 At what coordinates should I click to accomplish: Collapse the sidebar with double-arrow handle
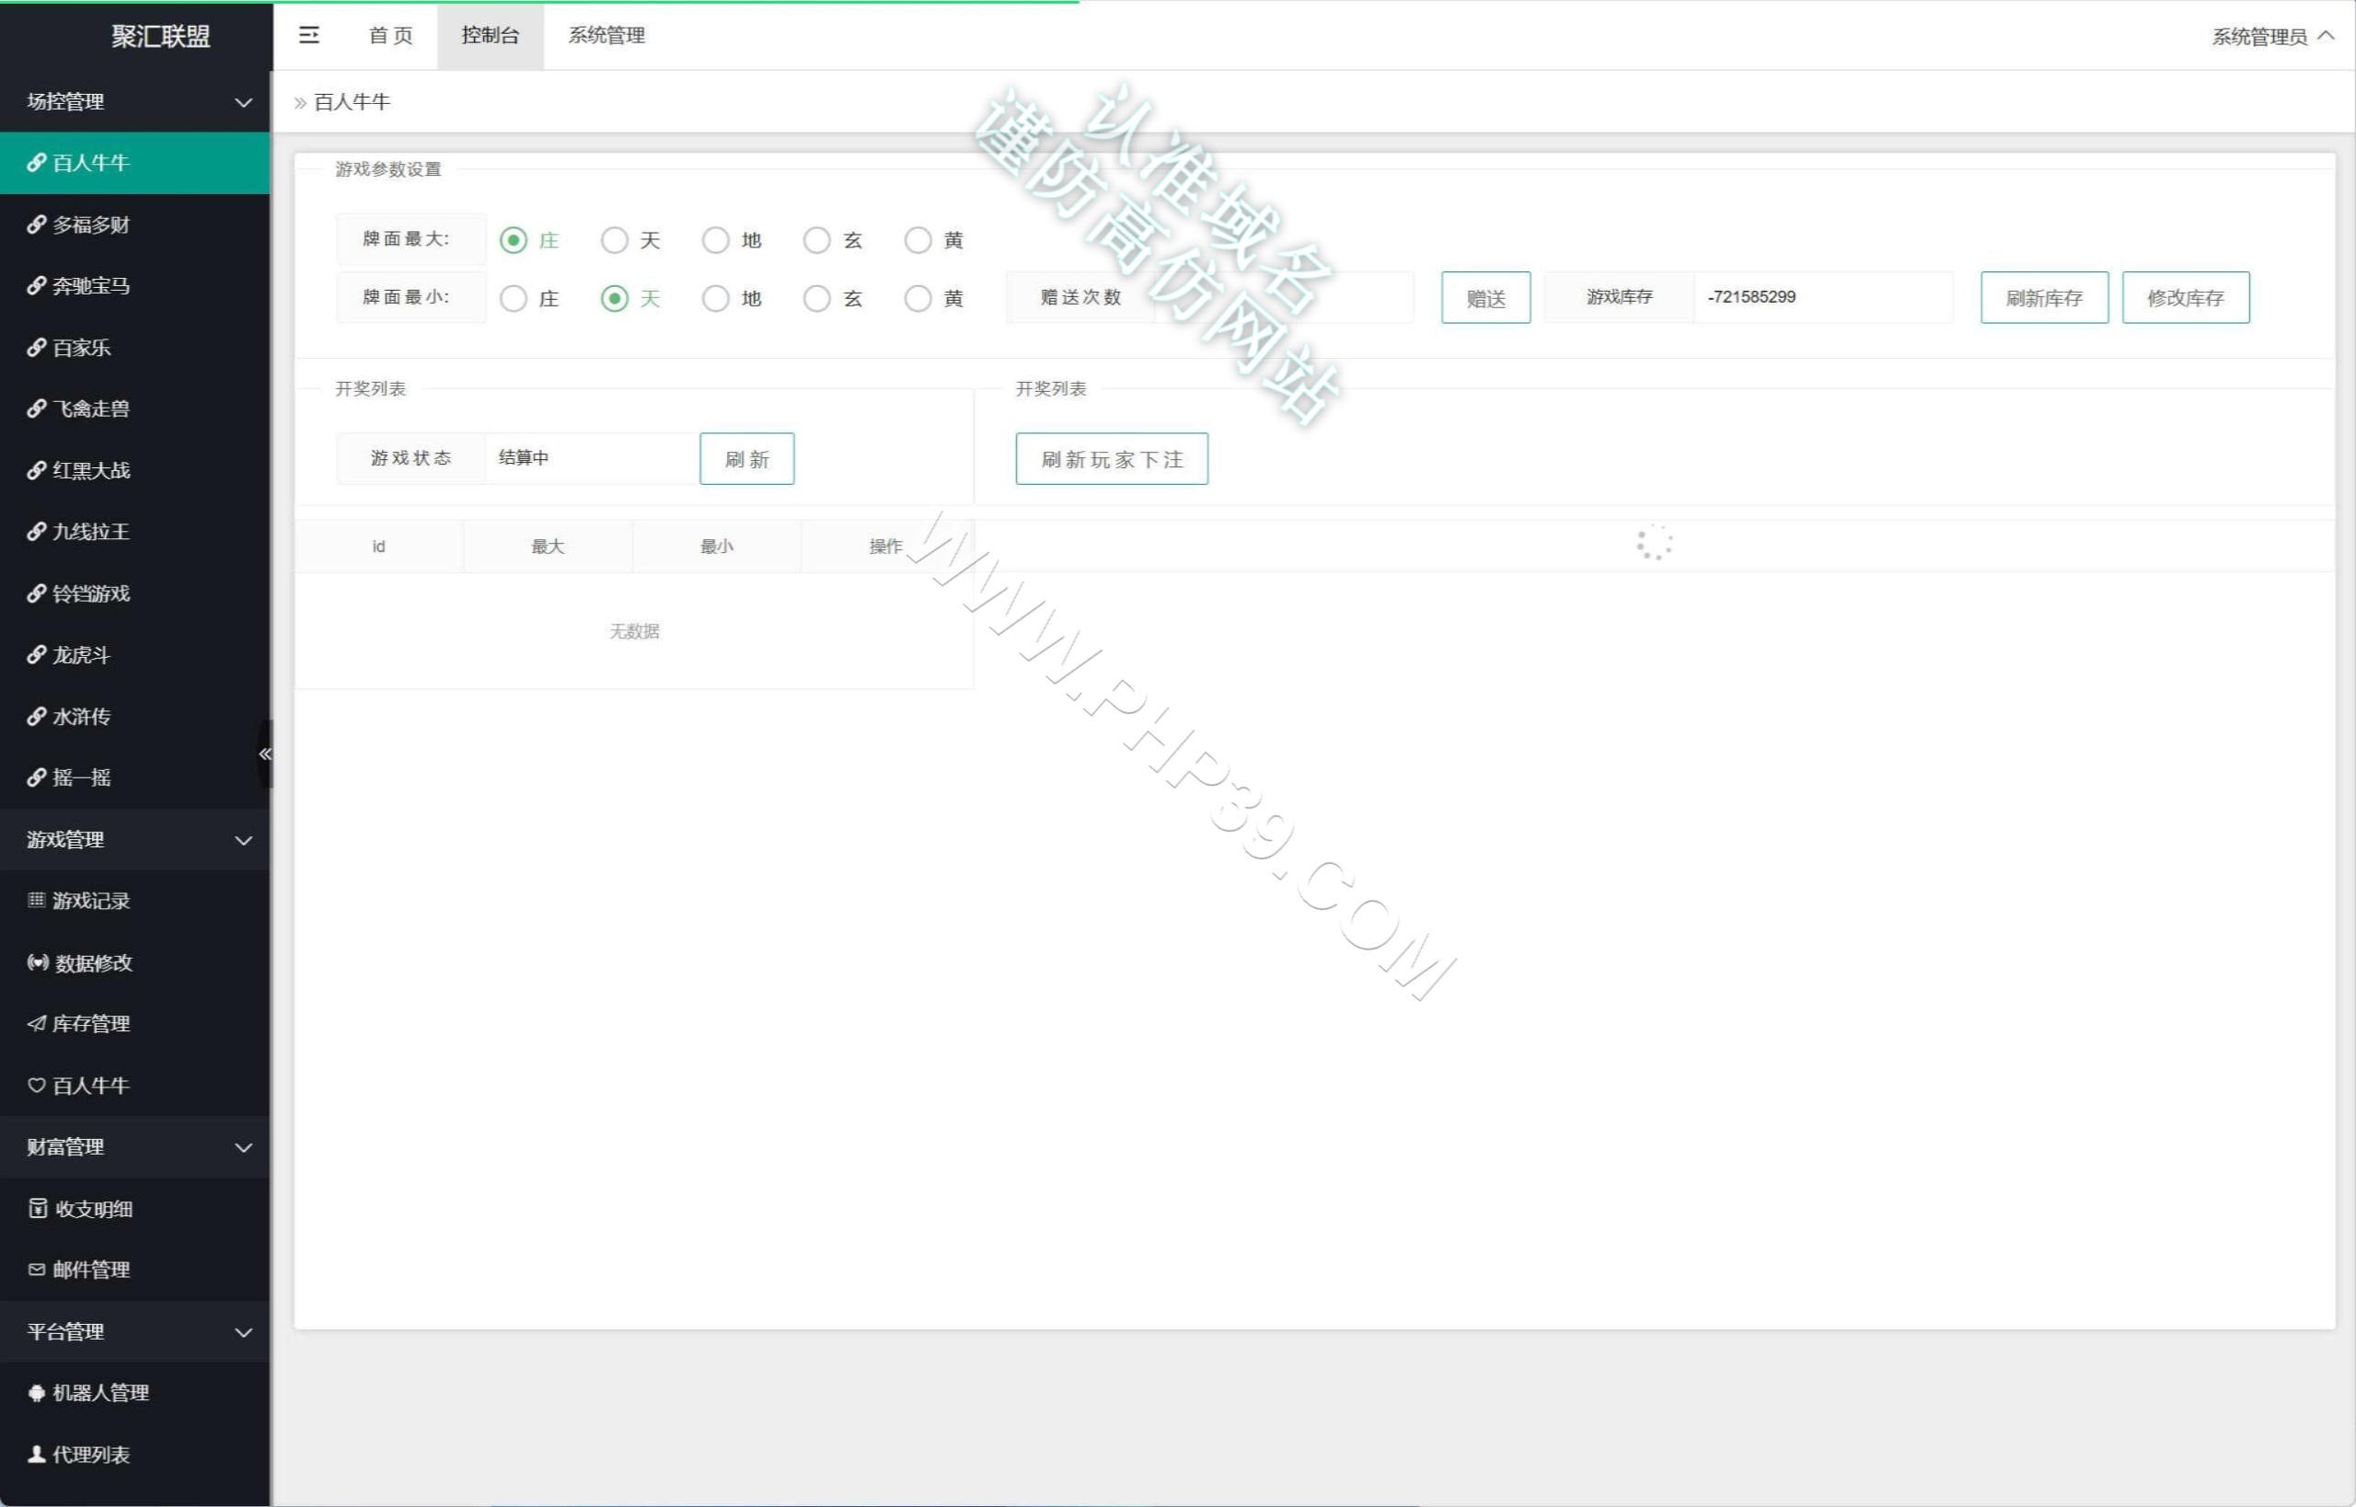click(264, 753)
